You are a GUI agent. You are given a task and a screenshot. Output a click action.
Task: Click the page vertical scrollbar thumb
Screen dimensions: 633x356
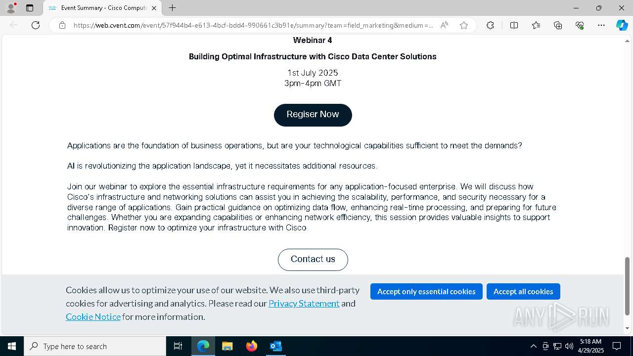[x=628, y=286]
